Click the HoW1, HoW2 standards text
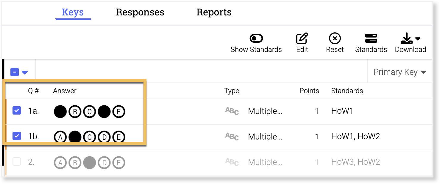440x184 pixels. [x=355, y=137]
